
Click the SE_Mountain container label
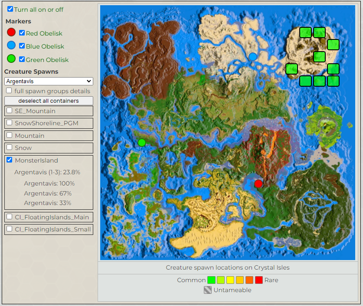click(x=35, y=111)
